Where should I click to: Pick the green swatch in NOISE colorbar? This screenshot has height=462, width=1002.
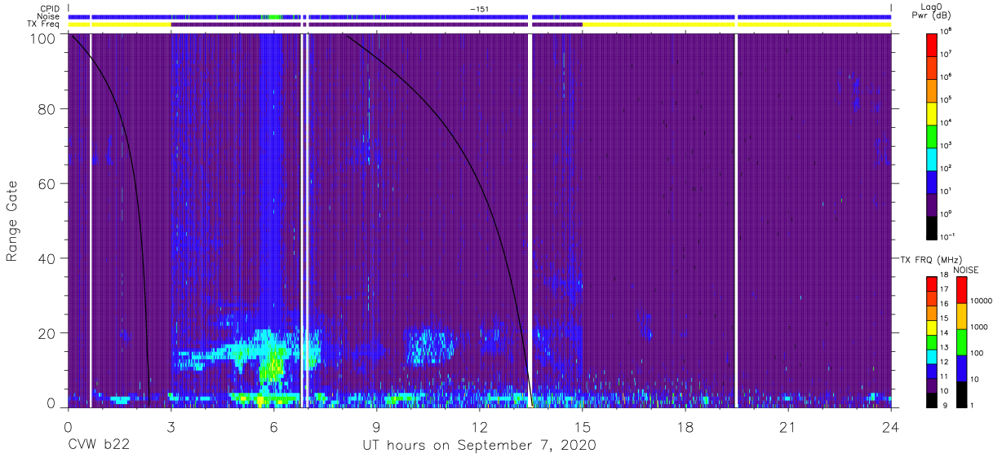pyautogui.click(x=962, y=342)
